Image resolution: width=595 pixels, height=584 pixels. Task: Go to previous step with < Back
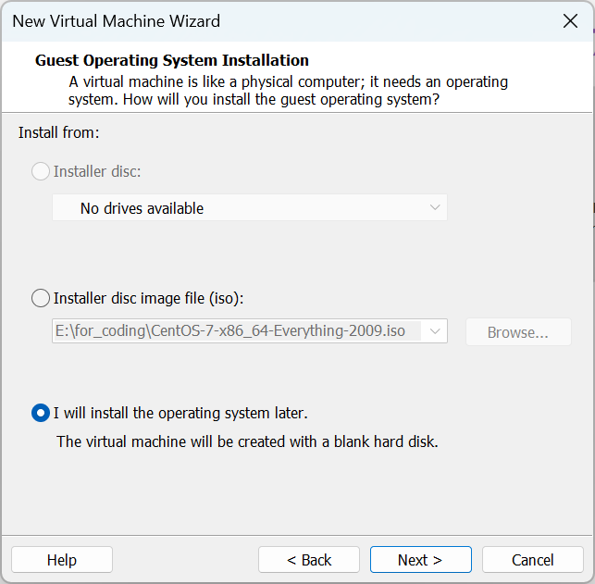point(308,560)
